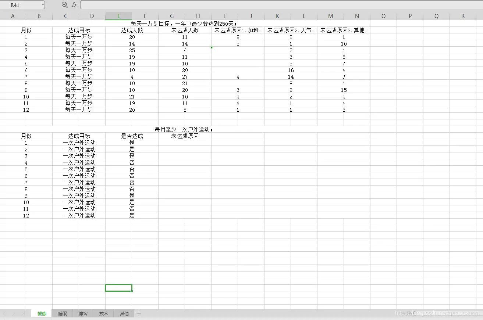Switch to the 睡眠 sheet tab

(63, 313)
